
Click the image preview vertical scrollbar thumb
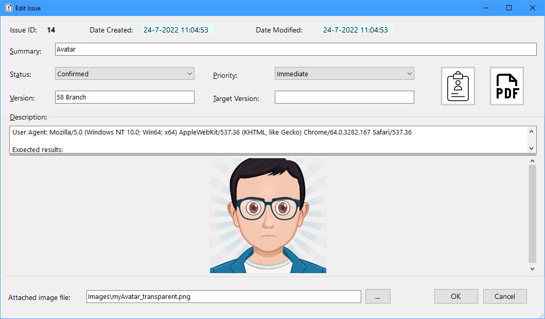[x=532, y=214]
